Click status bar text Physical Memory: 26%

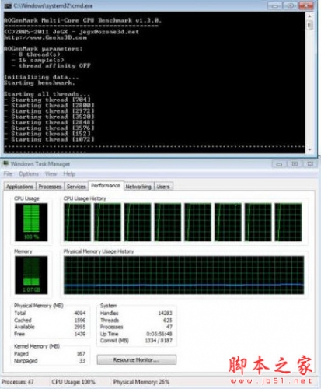click(x=141, y=382)
